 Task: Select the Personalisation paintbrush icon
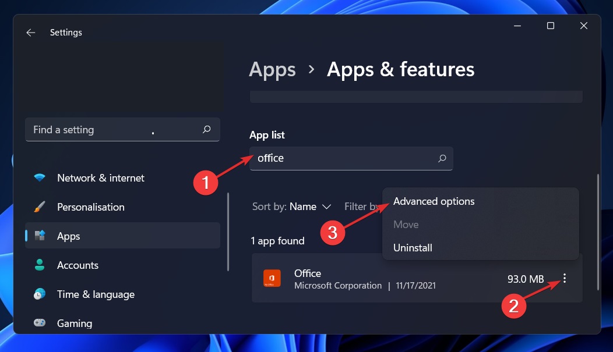pyautogui.click(x=40, y=207)
